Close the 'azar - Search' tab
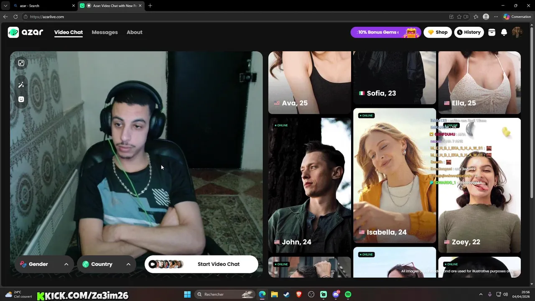This screenshot has height=301, width=535. click(74, 5)
